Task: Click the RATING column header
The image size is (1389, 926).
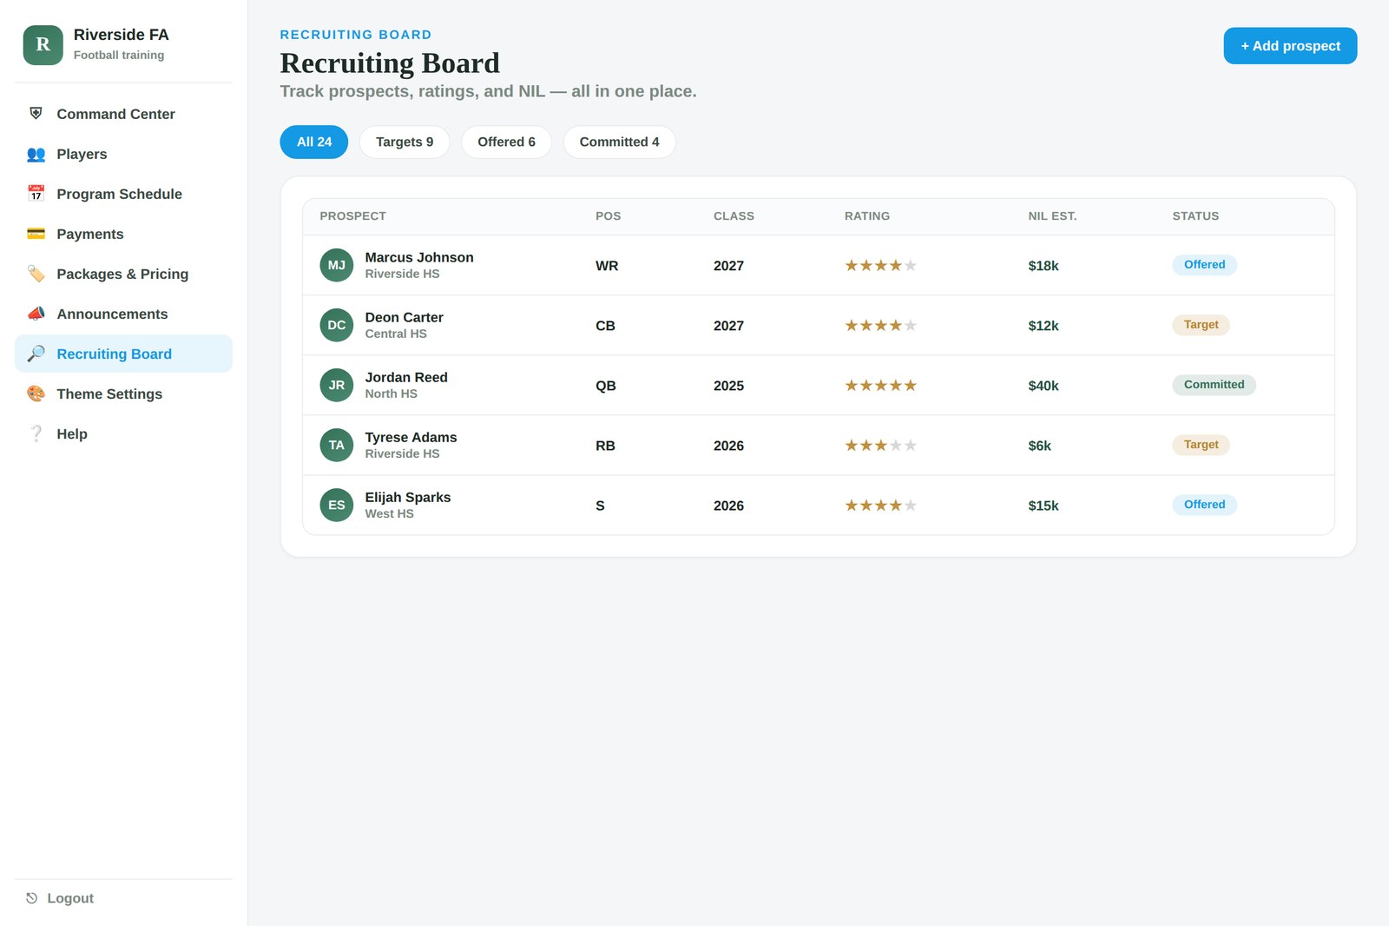Action: coord(867,216)
